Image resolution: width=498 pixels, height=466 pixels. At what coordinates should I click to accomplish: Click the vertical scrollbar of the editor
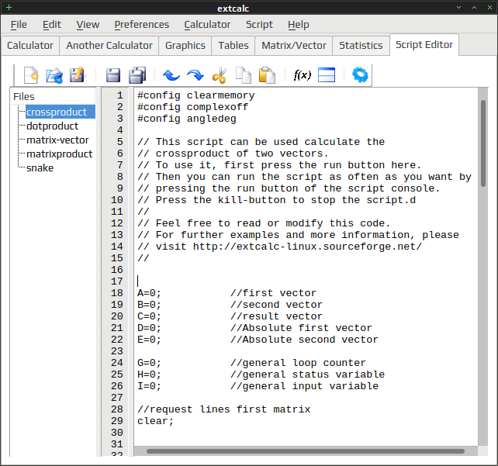click(x=482, y=143)
